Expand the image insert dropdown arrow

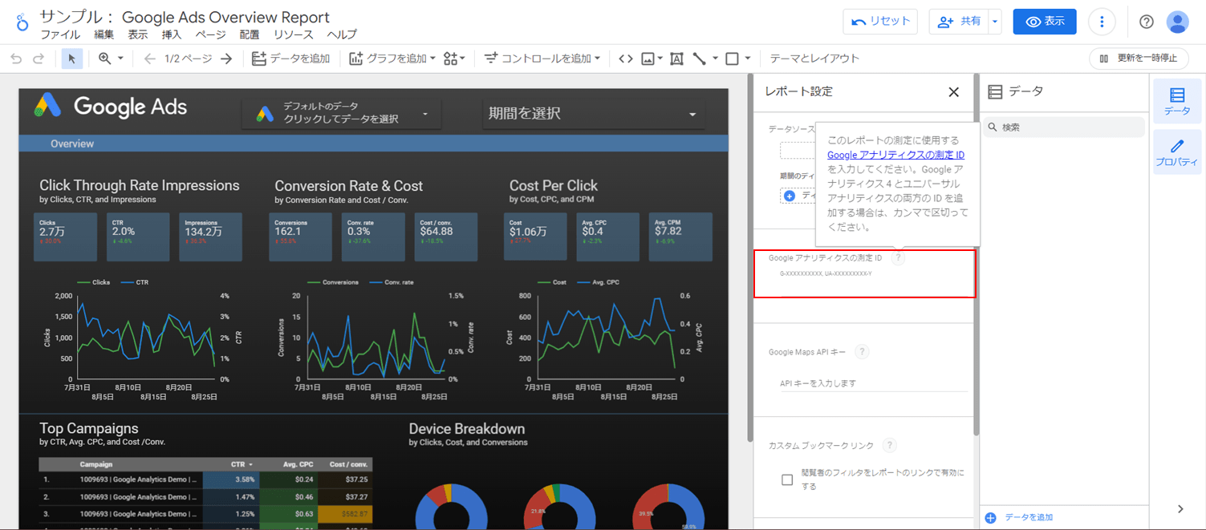coord(660,59)
